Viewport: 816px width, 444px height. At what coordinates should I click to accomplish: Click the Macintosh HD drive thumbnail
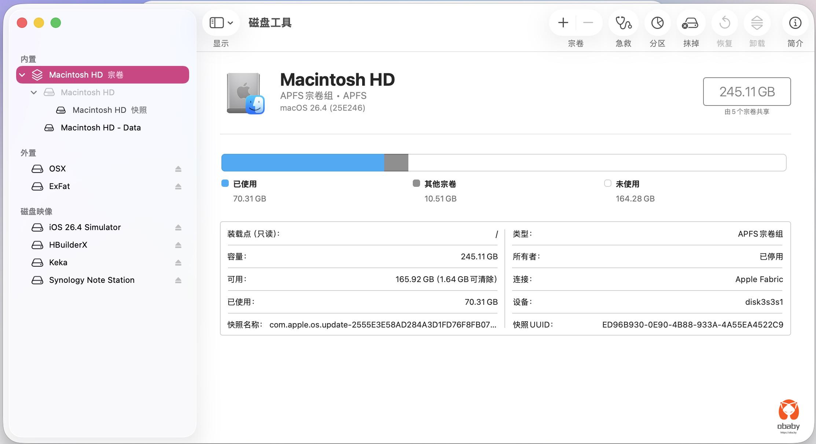point(245,93)
